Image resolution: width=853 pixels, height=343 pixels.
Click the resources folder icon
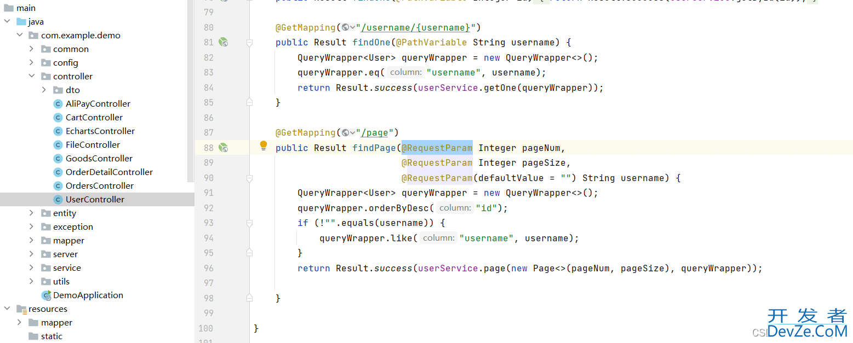21,309
